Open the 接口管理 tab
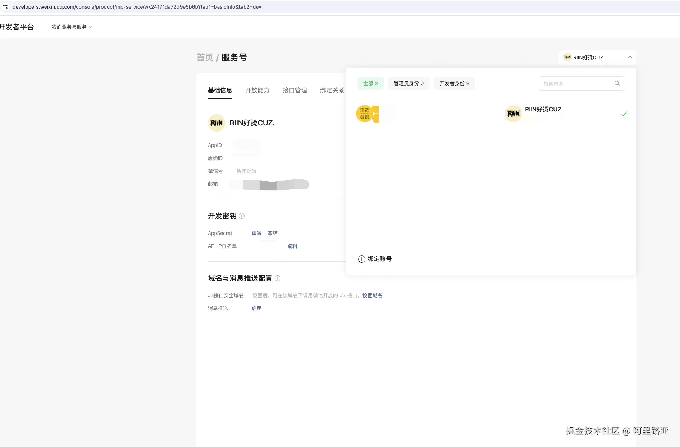The height and width of the screenshot is (447, 680). click(295, 90)
